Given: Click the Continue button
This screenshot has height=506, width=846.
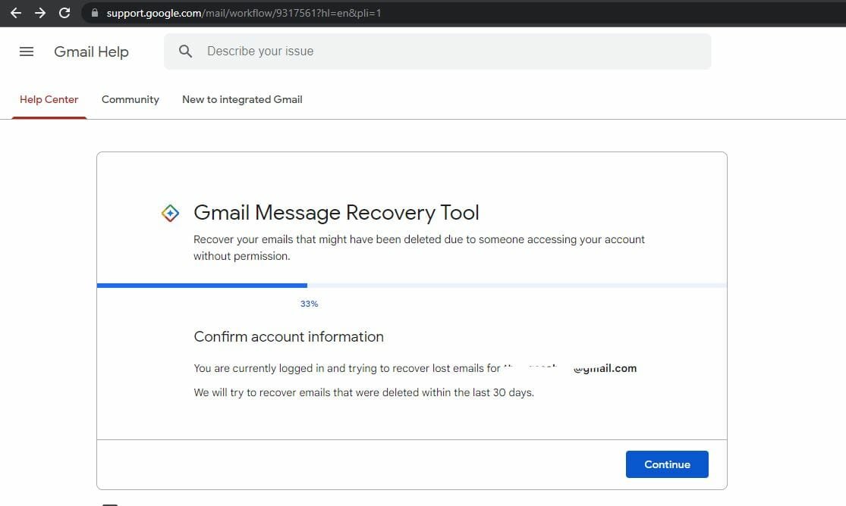Looking at the screenshot, I should (x=667, y=464).
